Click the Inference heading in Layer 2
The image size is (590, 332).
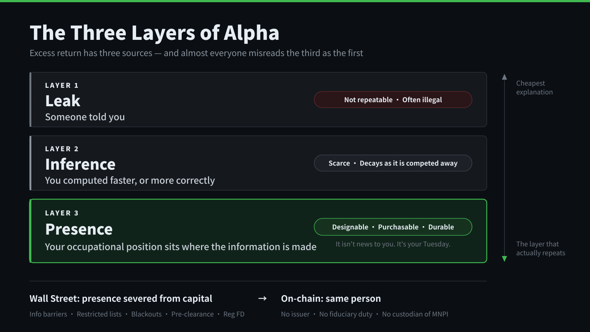click(x=80, y=164)
